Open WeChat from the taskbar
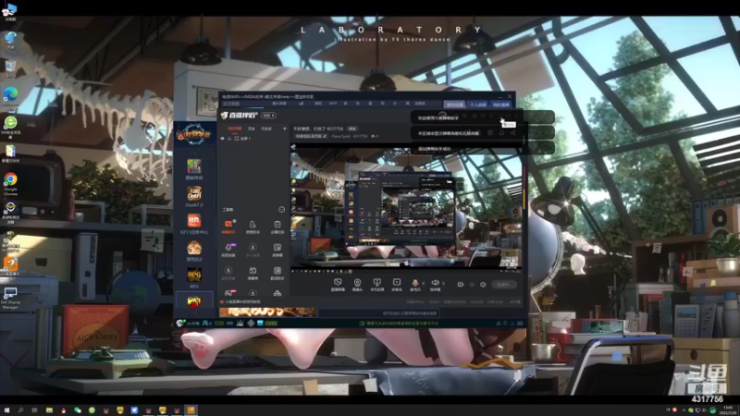 click(78, 410)
